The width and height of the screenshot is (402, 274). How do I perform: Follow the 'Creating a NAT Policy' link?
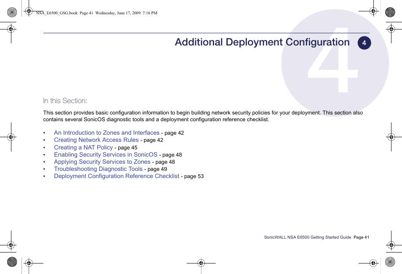[x=83, y=147]
